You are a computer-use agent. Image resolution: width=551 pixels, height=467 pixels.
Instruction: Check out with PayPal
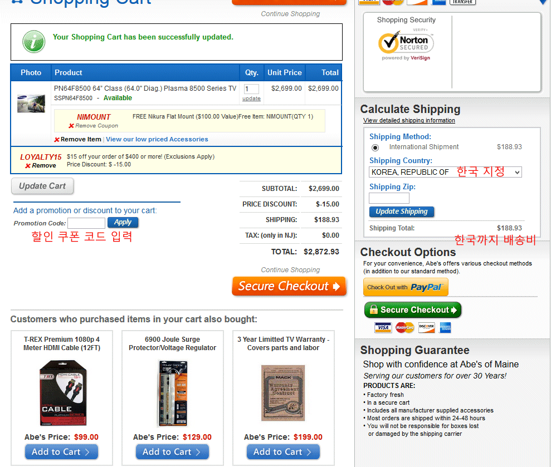(406, 287)
